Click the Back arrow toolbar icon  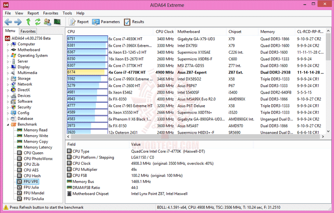point(8,22)
